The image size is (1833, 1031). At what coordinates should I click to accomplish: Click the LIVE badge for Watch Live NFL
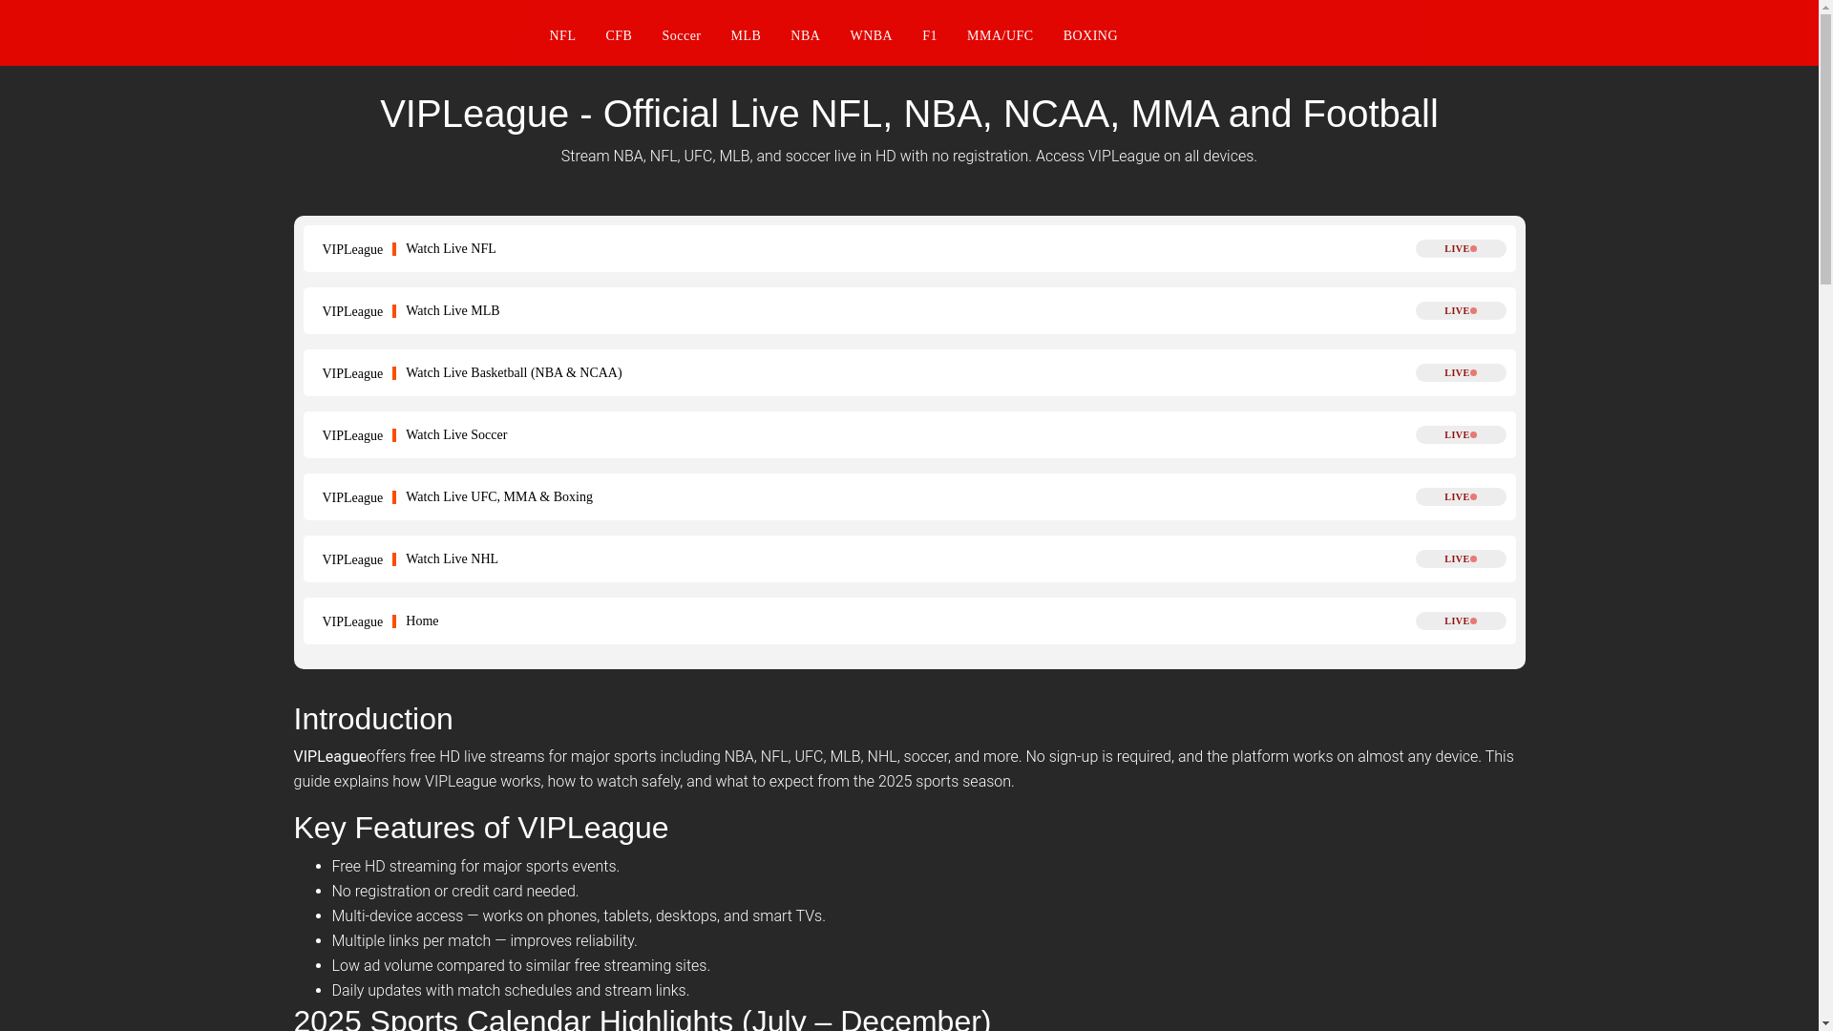pyautogui.click(x=1461, y=248)
